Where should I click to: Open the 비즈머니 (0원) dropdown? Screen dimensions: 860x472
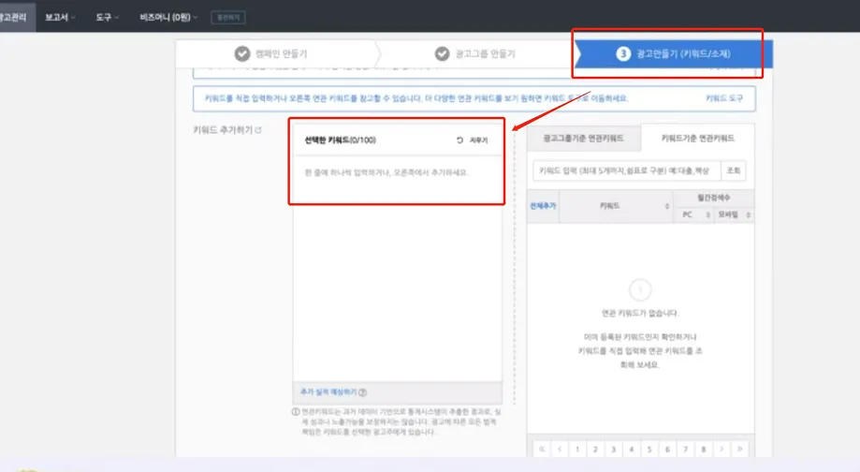[168, 17]
